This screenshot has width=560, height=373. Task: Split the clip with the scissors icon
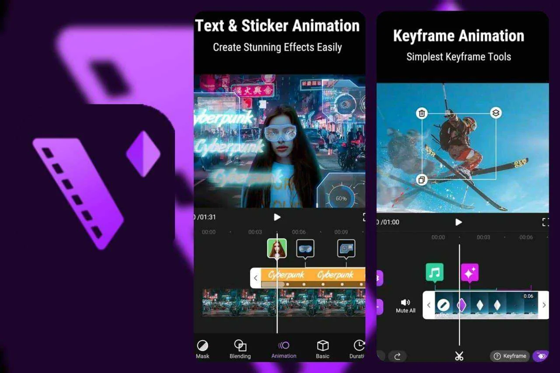[459, 356]
